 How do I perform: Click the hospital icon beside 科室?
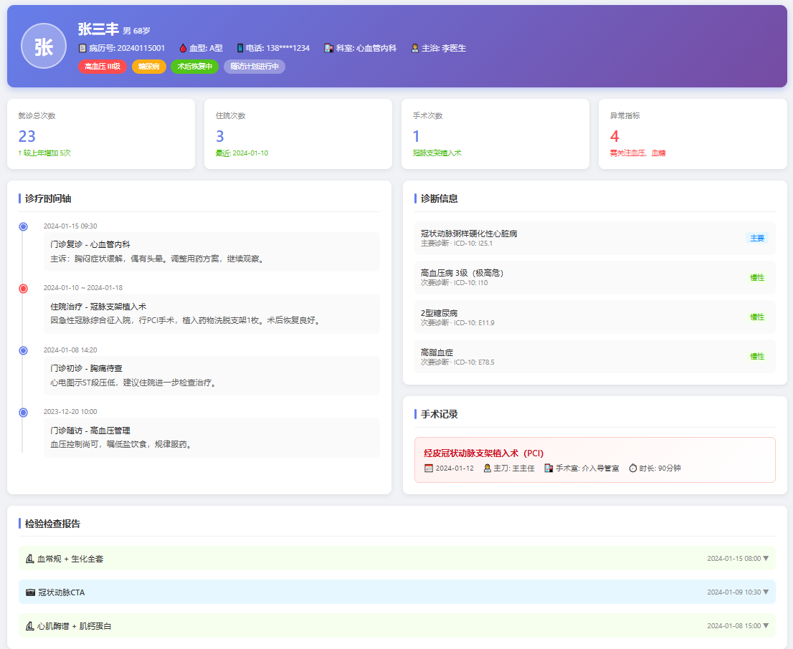(x=328, y=48)
